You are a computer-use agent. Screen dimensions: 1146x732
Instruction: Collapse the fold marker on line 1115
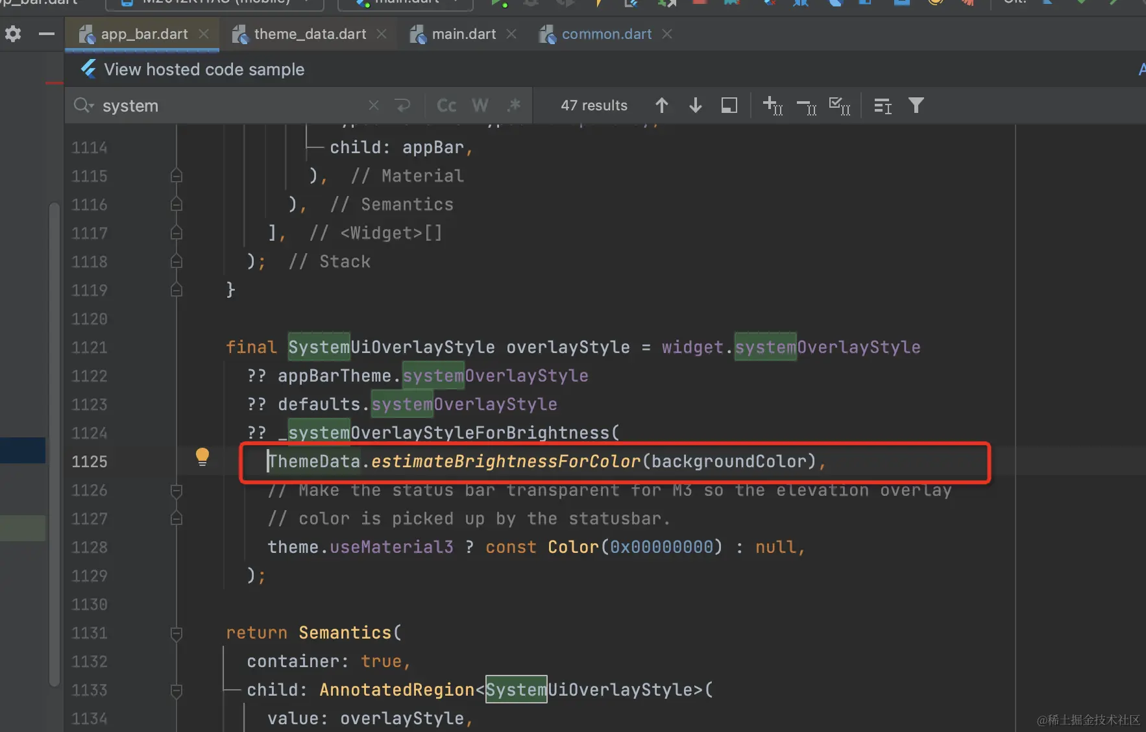[177, 176]
